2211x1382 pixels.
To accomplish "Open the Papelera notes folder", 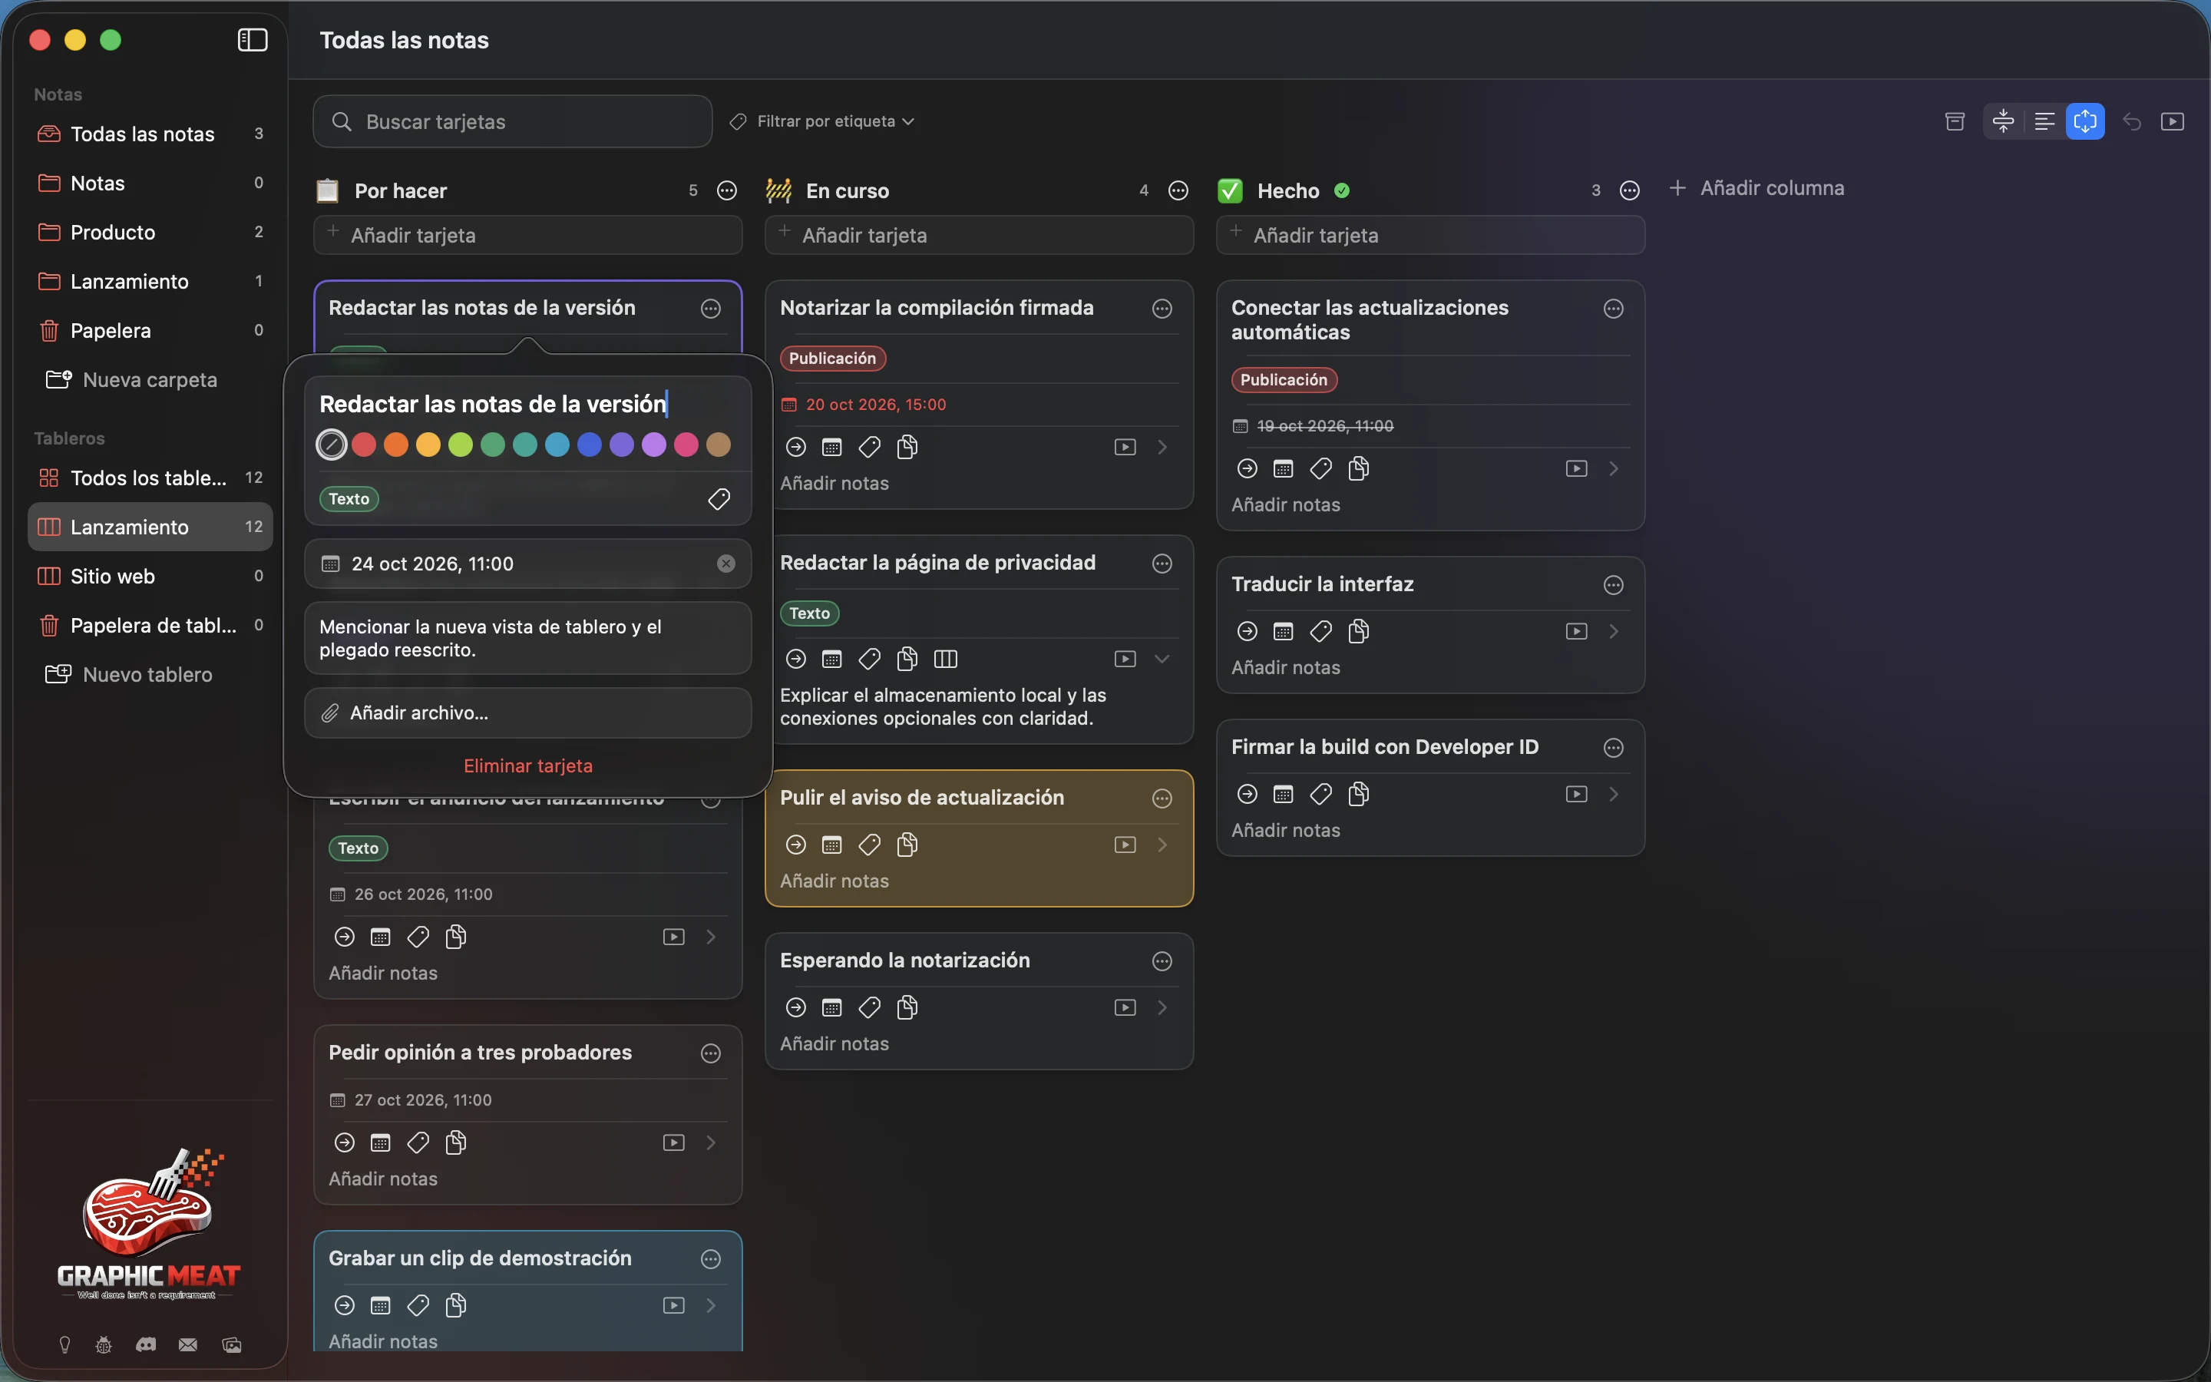I will point(150,330).
